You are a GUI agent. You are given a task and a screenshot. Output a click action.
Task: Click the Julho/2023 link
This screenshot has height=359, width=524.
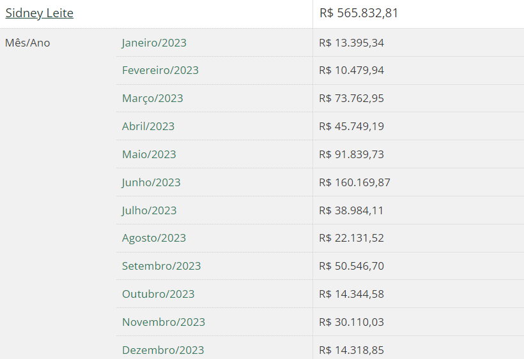pyautogui.click(x=149, y=210)
